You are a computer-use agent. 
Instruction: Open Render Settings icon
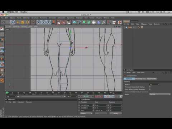point(68,22)
